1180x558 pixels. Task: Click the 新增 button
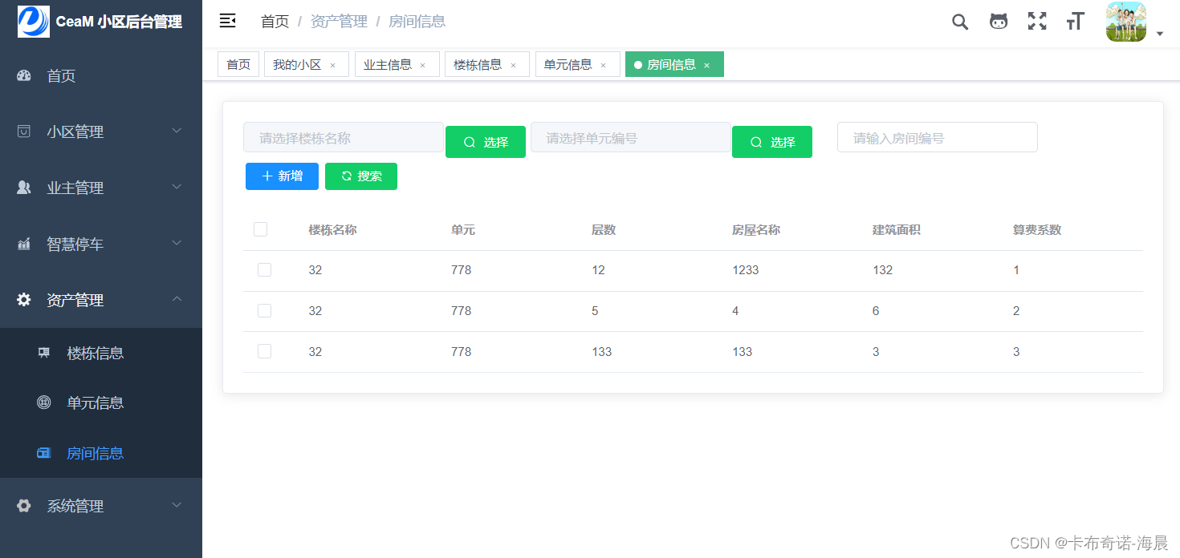click(282, 176)
